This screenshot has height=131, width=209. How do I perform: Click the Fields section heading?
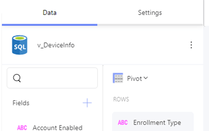(x=21, y=103)
